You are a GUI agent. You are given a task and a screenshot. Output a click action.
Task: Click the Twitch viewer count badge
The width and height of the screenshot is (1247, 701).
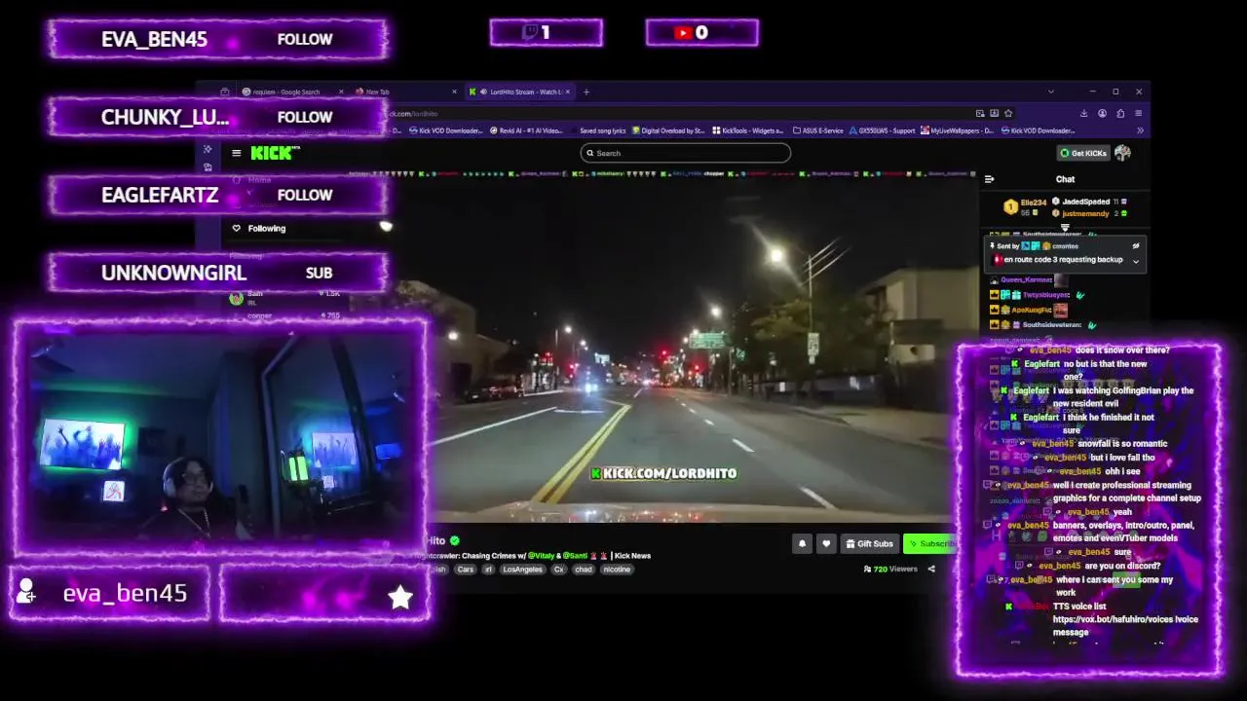click(x=546, y=32)
